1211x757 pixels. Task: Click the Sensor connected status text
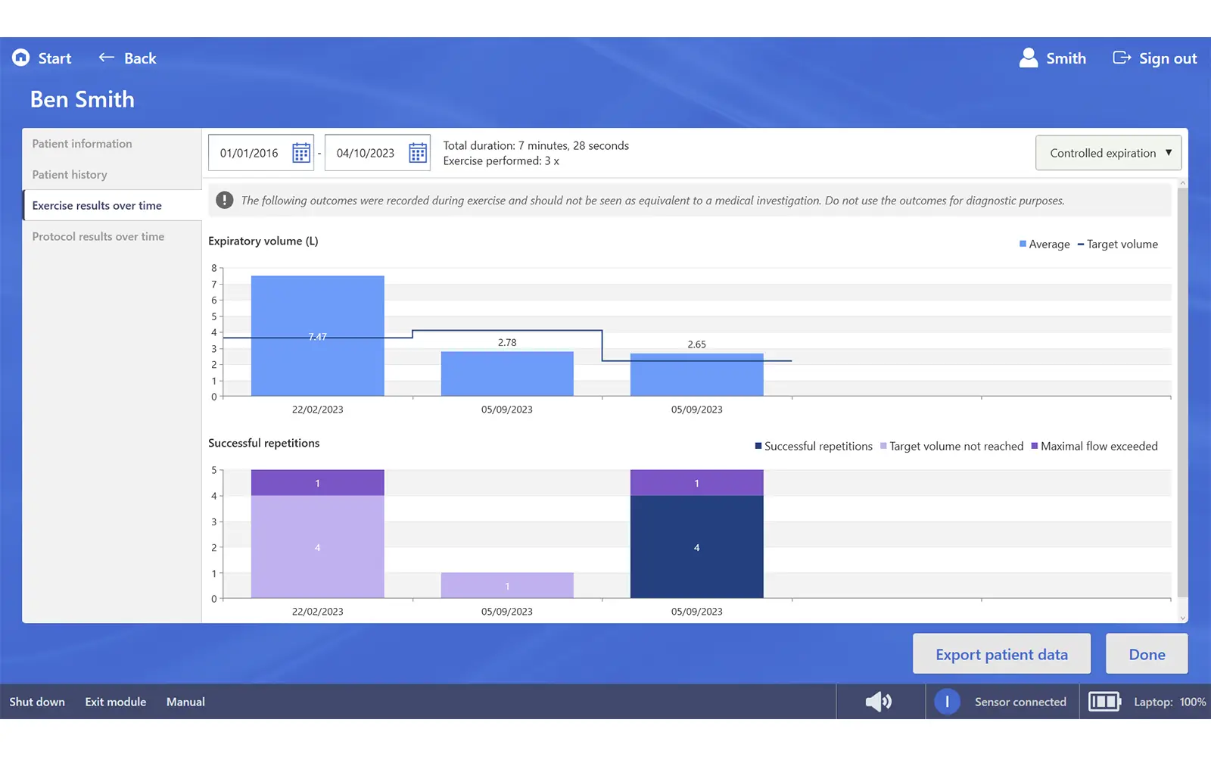pyautogui.click(x=1020, y=702)
